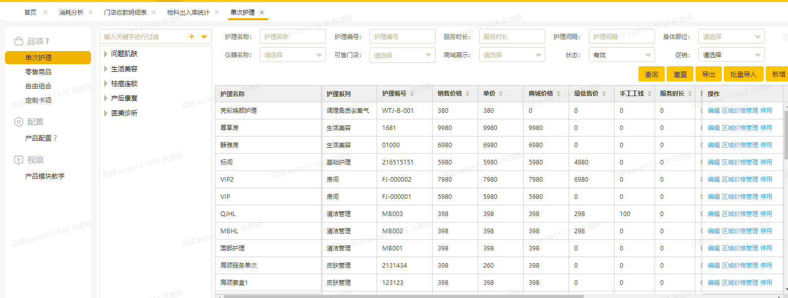Click the 面部护理 row name
This screenshot has height=298, width=788.
tap(233, 248)
